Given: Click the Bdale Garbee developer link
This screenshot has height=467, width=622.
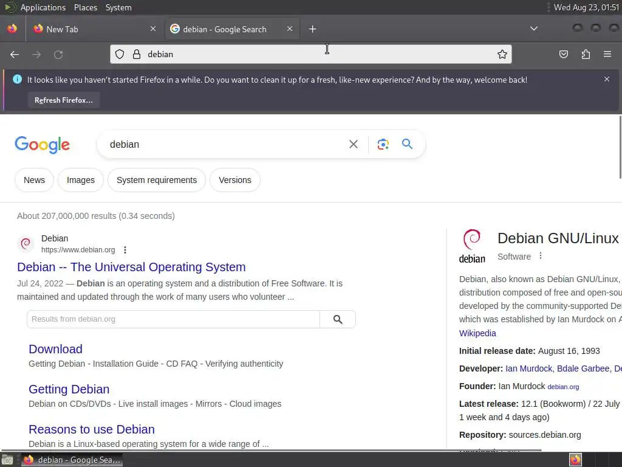Looking at the screenshot, I should click(x=583, y=368).
